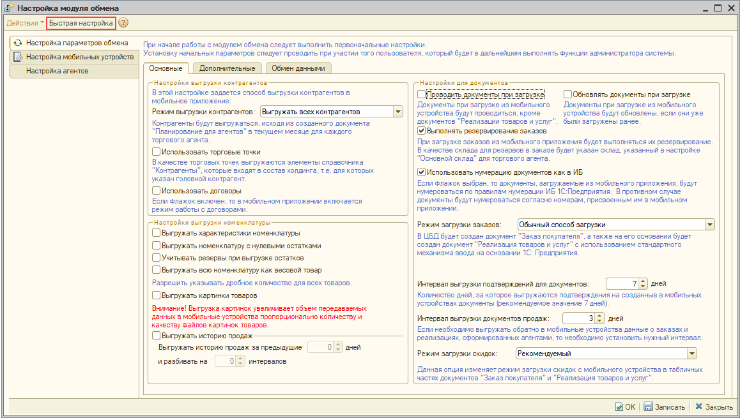740x418 pixels.
Task: Check Проводить документы при загрузке
Action: tap(421, 94)
